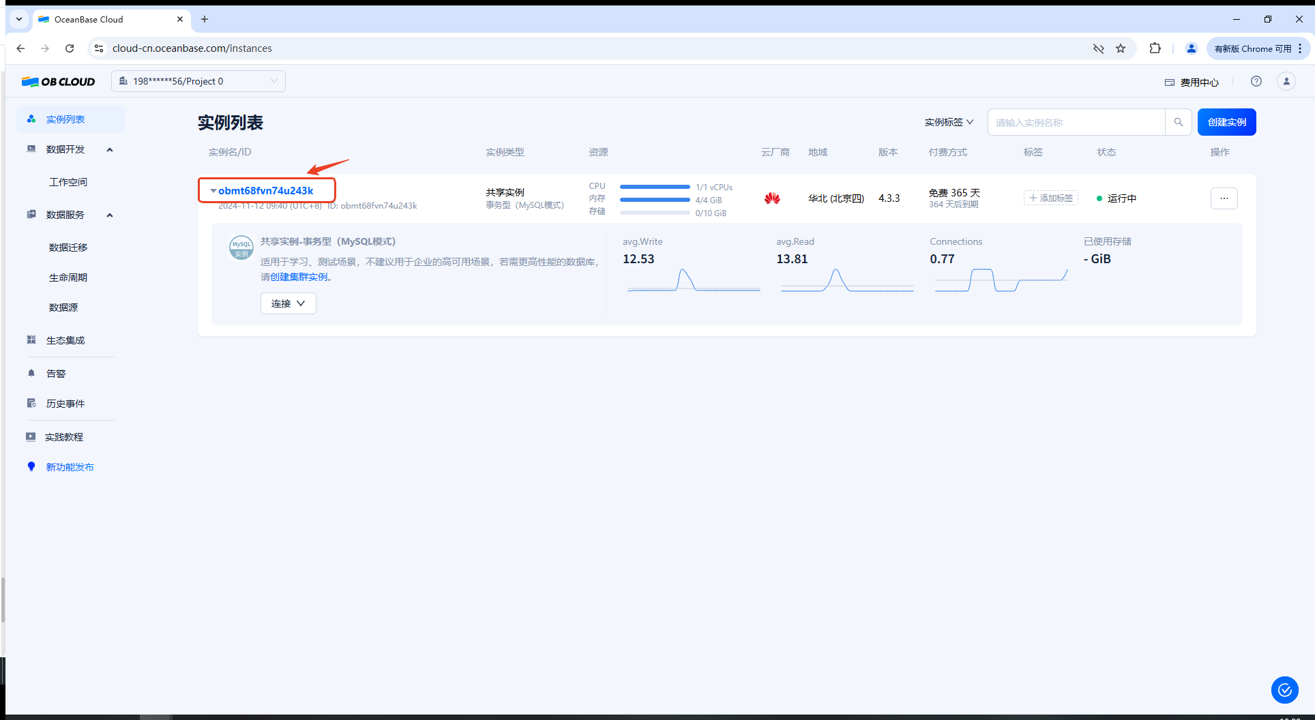Expand the 连接 dropdown button
The image size is (1315, 720).
point(289,303)
